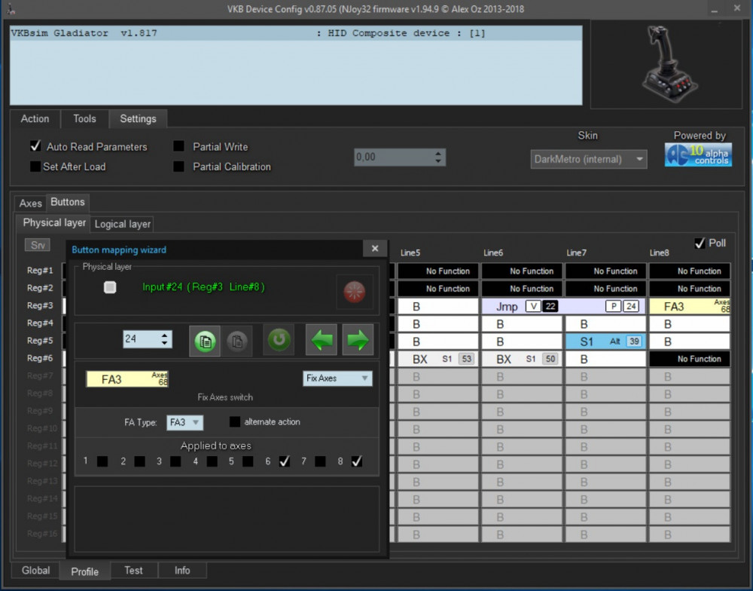Expand the FA Type dropdown
The width and height of the screenshot is (753, 591).
(x=184, y=423)
